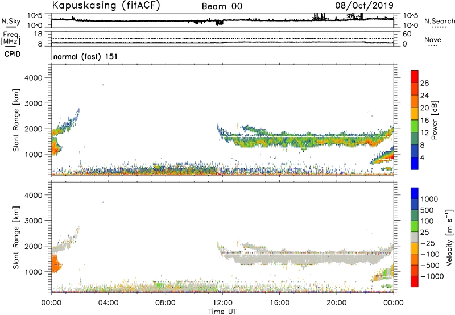Viewport: 455px width, 315px height.
Task: Click the N.Search legend label
Action: (x=439, y=21)
